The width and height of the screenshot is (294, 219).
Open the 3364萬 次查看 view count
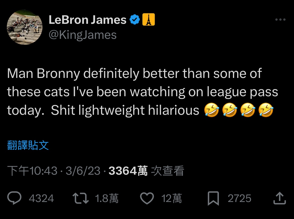click(x=146, y=171)
